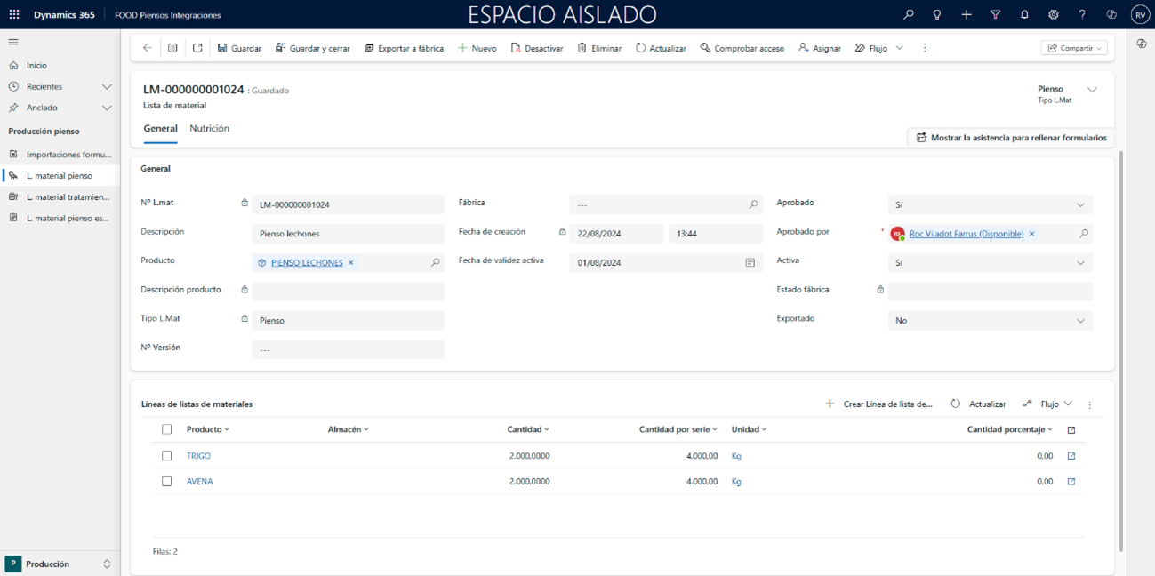
Task: Expand the Recientes section in sidebar
Action: pos(107,86)
